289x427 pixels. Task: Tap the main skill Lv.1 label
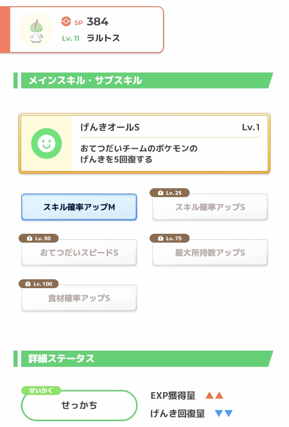[x=250, y=127]
